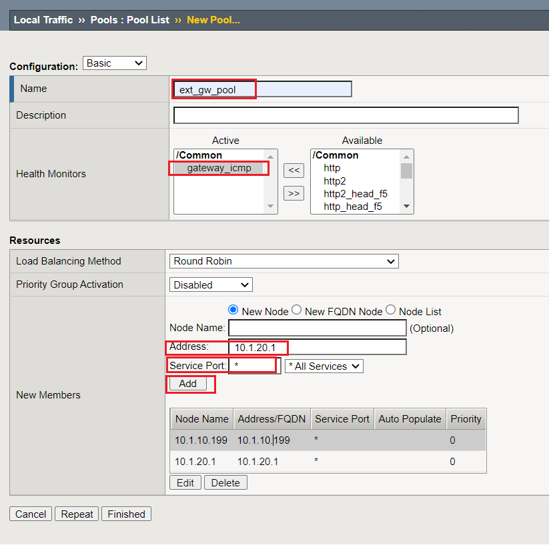Image resolution: width=549 pixels, height=545 pixels.
Task: Click the Cancel button
Action: point(31,514)
